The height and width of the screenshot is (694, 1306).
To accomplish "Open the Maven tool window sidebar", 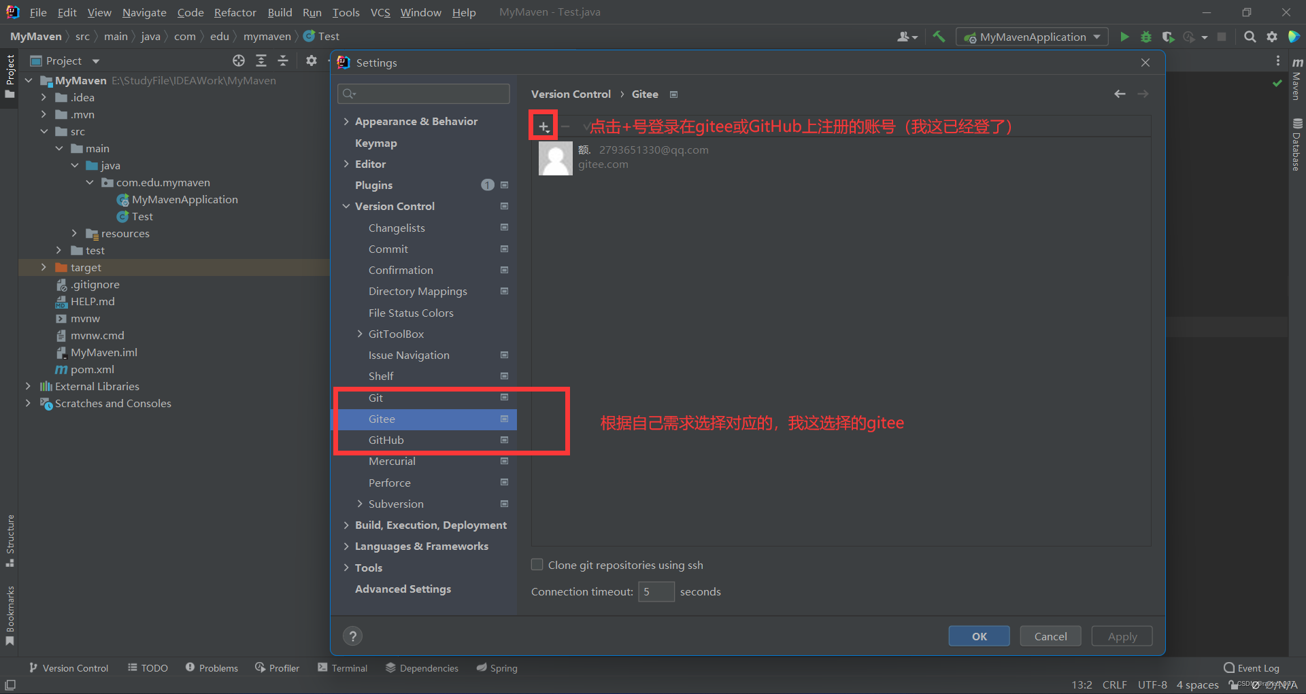I will (x=1297, y=78).
